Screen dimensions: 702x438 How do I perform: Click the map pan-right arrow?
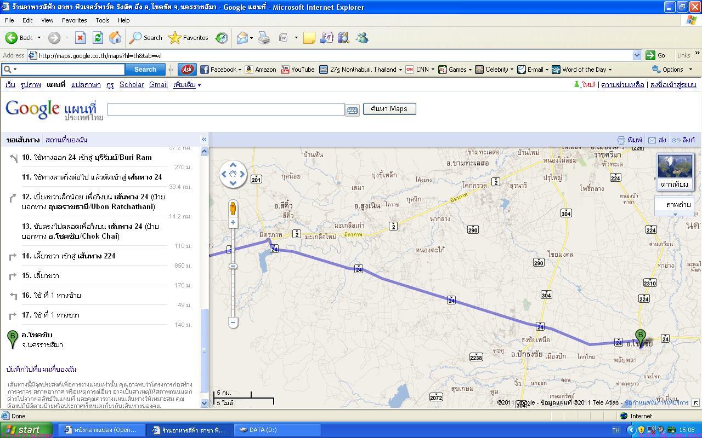click(242, 174)
